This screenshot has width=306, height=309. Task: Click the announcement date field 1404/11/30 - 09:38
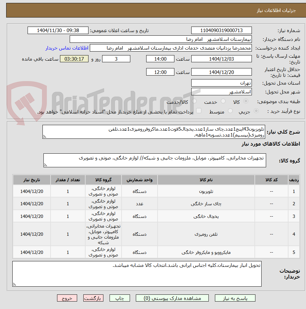point(58,30)
